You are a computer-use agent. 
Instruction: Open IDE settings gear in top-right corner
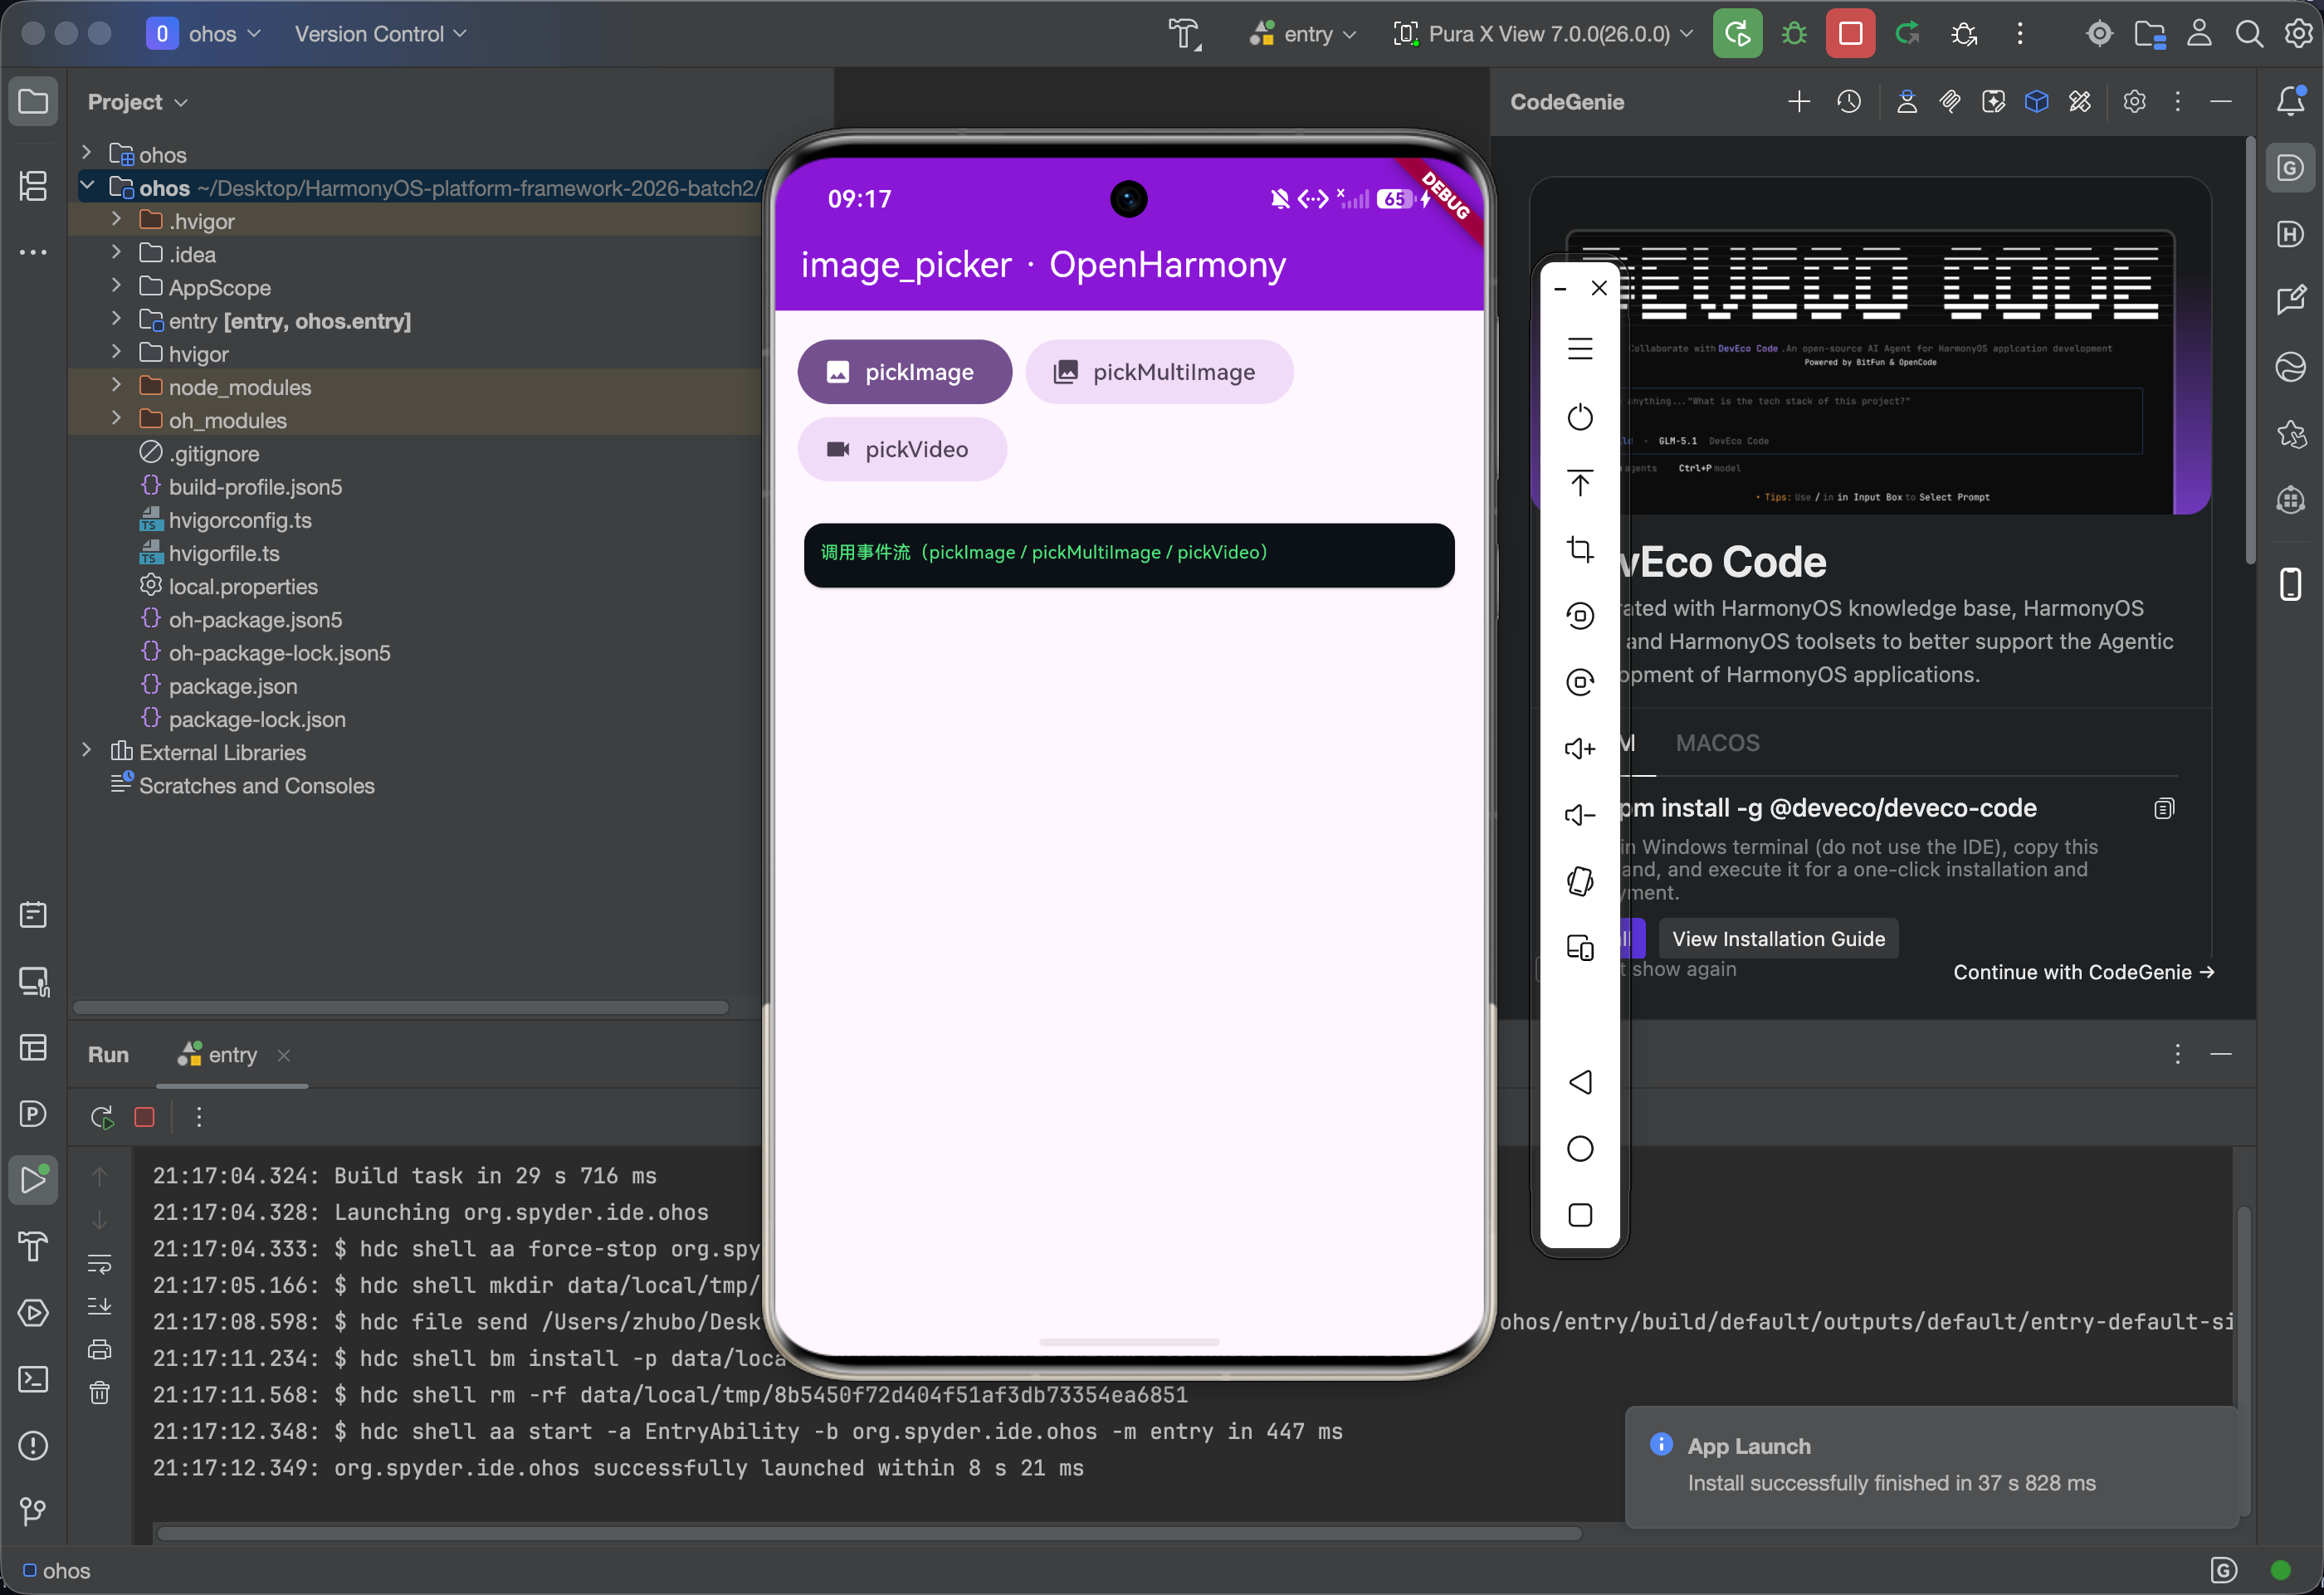pos(2298,34)
